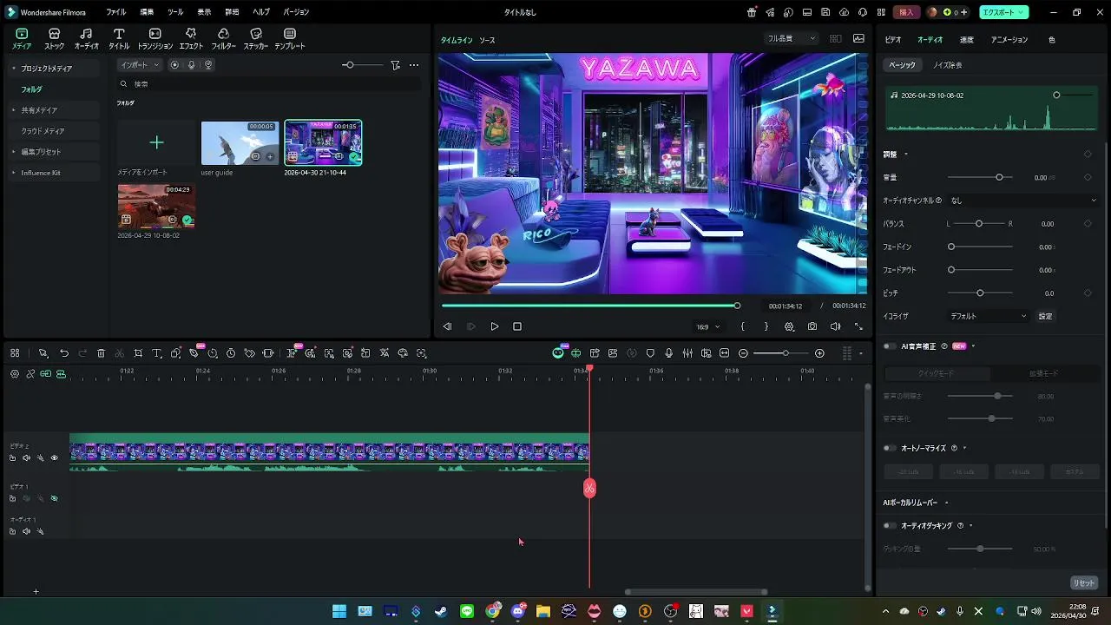Open the timeline layout grid icon
The image size is (1111, 625).
pos(15,353)
